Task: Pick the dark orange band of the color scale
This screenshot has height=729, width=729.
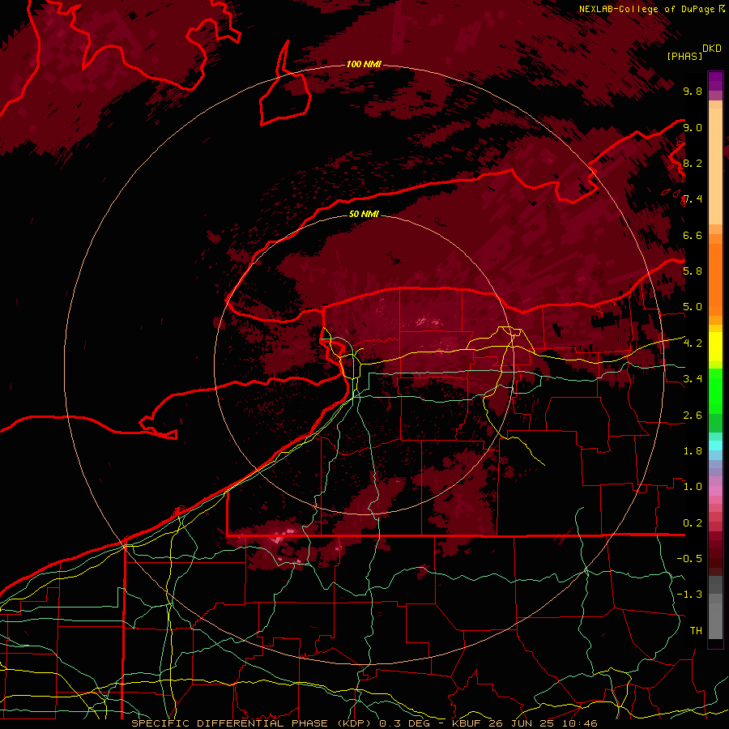Action: (715, 280)
